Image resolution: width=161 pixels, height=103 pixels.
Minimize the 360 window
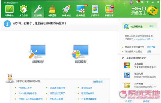coord(153,2)
